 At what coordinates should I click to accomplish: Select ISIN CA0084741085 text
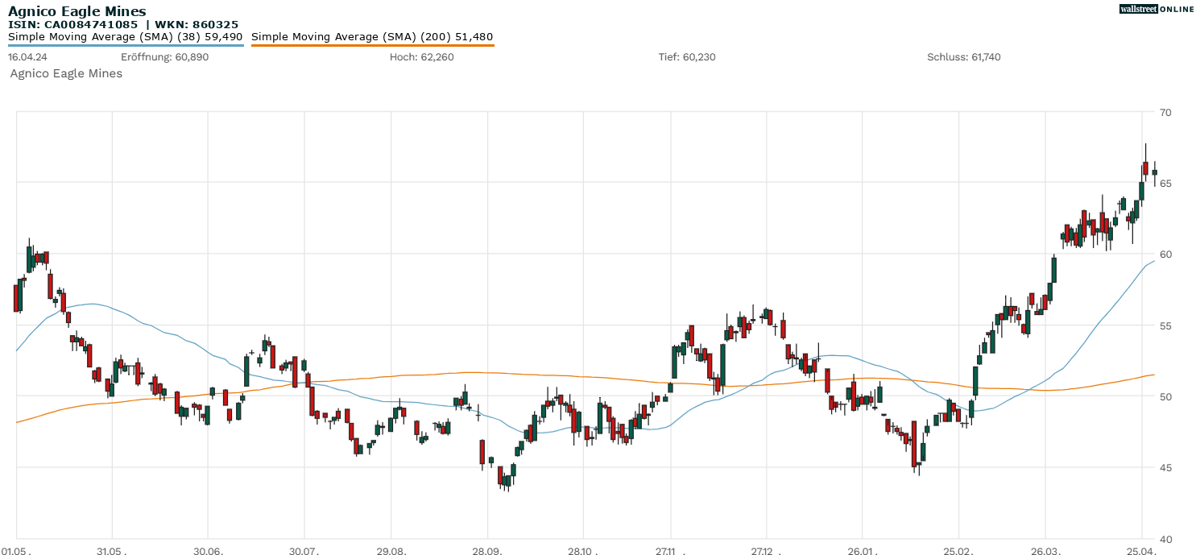tap(73, 24)
